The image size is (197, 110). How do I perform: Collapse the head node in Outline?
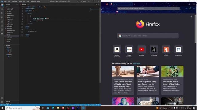6,49
